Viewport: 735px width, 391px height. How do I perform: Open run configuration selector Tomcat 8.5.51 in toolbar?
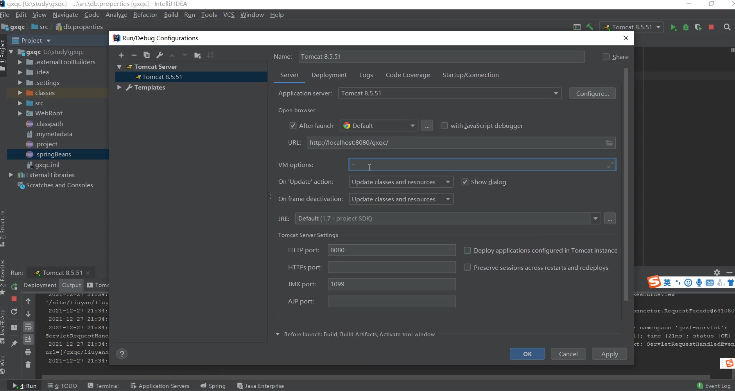click(x=631, y=27)
